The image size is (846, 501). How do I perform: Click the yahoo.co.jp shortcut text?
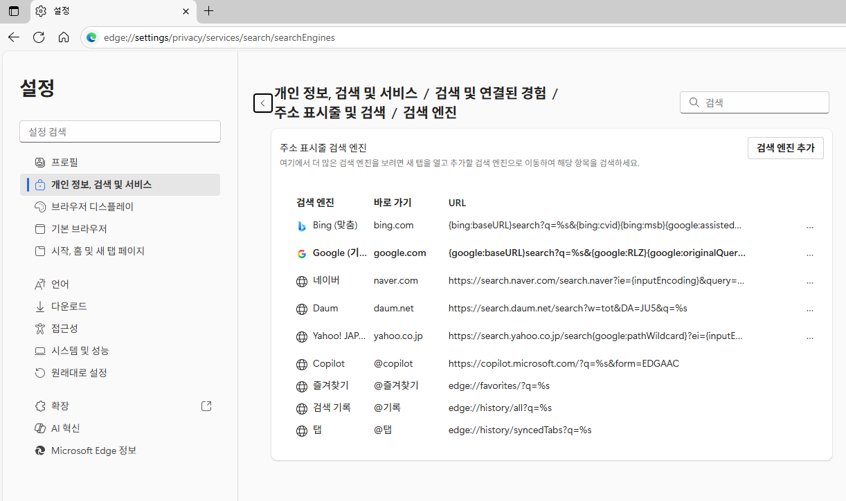(x=398, y=336)
